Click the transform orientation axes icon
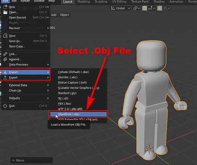Viewport: 197px width, 165px height. click(x=113, y=8)
